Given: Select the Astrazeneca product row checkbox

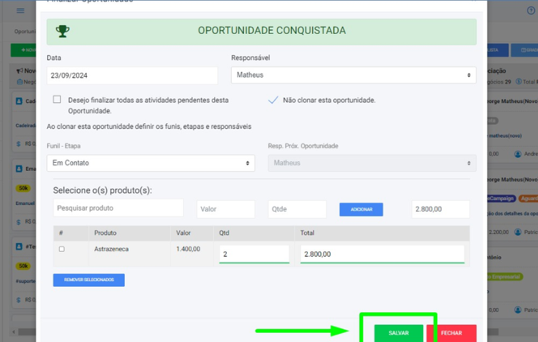Looking at the screenshot, I should 62,249.
